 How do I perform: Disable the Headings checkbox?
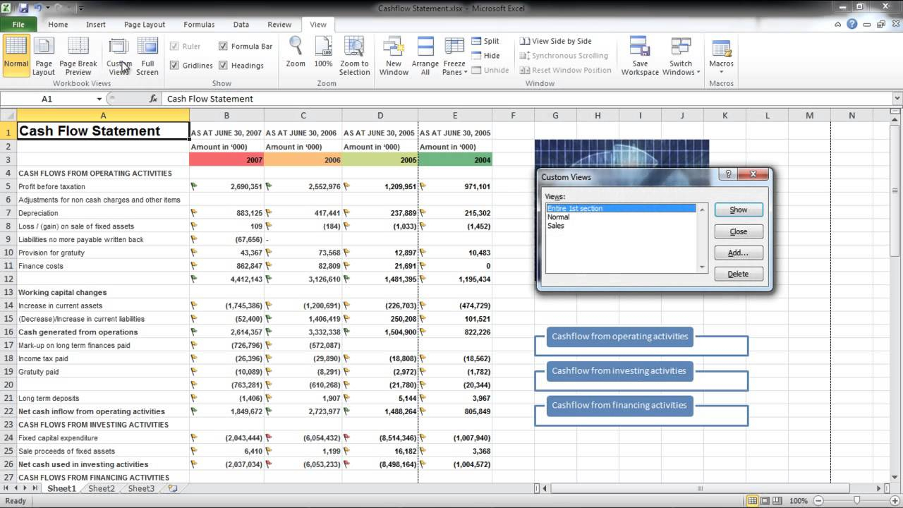tap(224, 66)
